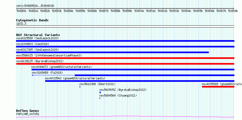
Task: Click the blue bar under nsv4033543
Action: tap(140, 81)
